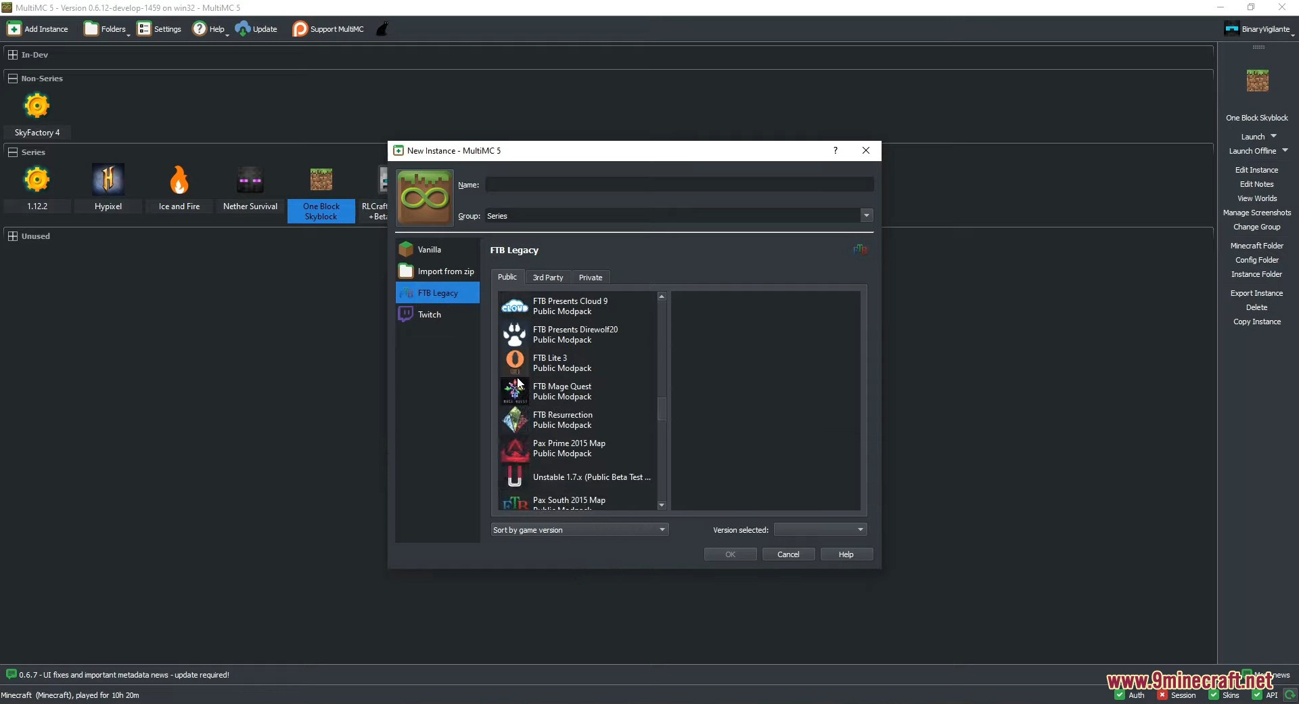The image size is (1299, 704).
Task: Select FTB Resurrection modpack
Action: [577, 420]
